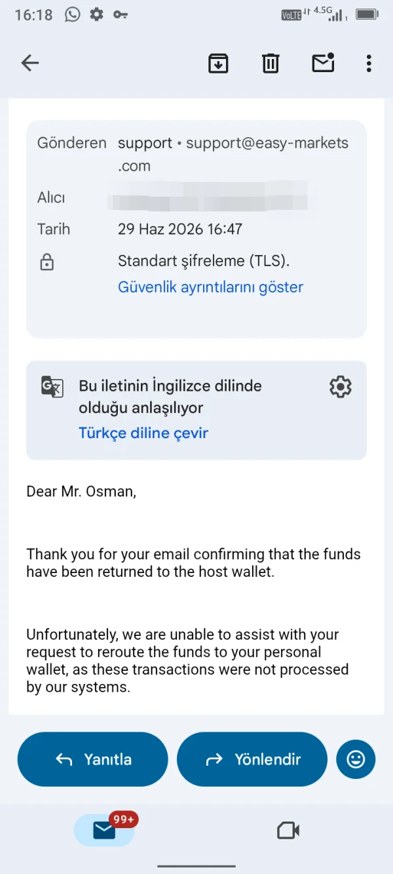Tap the VPN key status icon
393x874 pixels.
coord(121,14)
